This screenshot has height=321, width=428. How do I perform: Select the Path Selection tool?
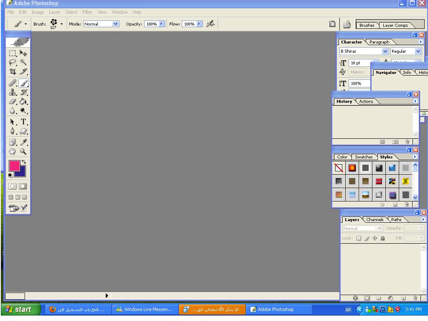12,122
